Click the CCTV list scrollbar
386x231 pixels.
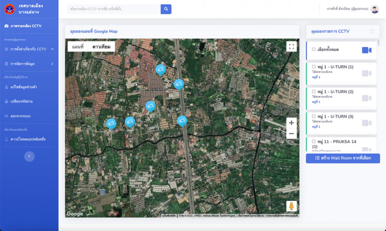pyautogui.click(x=379, y=43)
